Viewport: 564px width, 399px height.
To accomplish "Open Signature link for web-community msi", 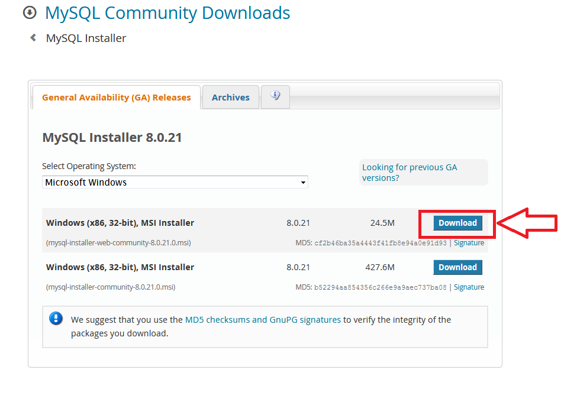I will (x=469, y=243).
